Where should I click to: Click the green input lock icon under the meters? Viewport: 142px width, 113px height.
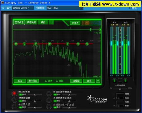[x=115, y=80]
